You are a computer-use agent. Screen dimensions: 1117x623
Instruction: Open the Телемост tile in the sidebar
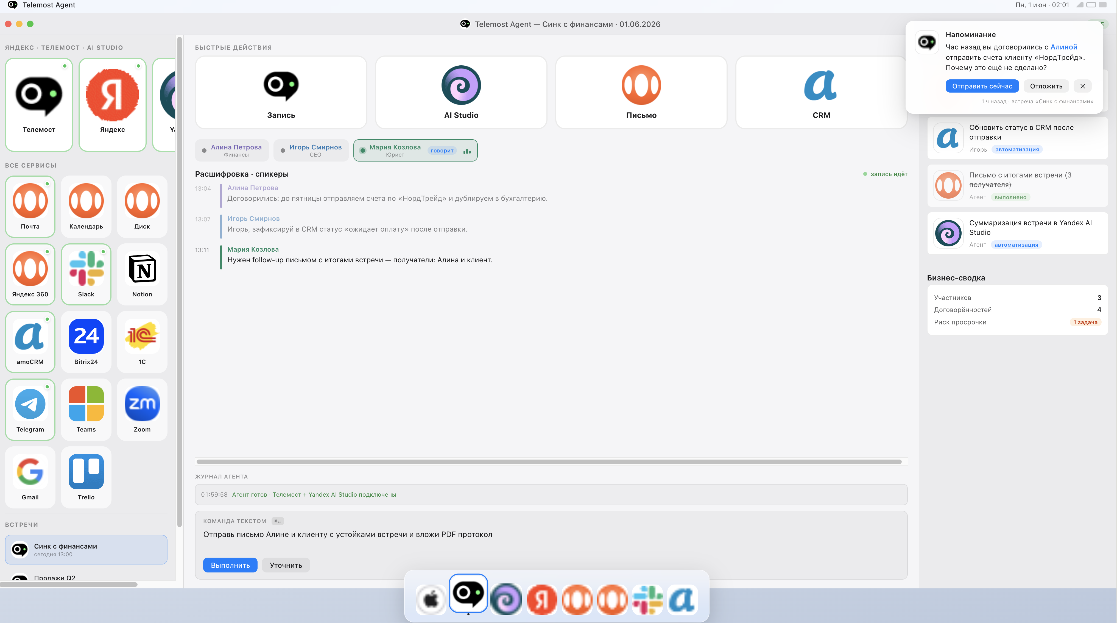pos(39,105)
